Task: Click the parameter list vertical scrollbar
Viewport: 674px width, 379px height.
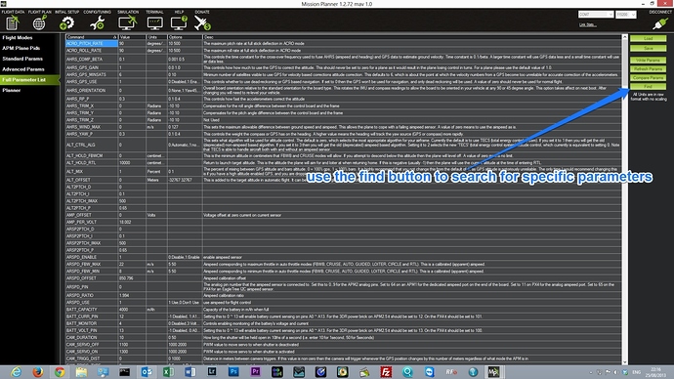Action: point(625,199)
